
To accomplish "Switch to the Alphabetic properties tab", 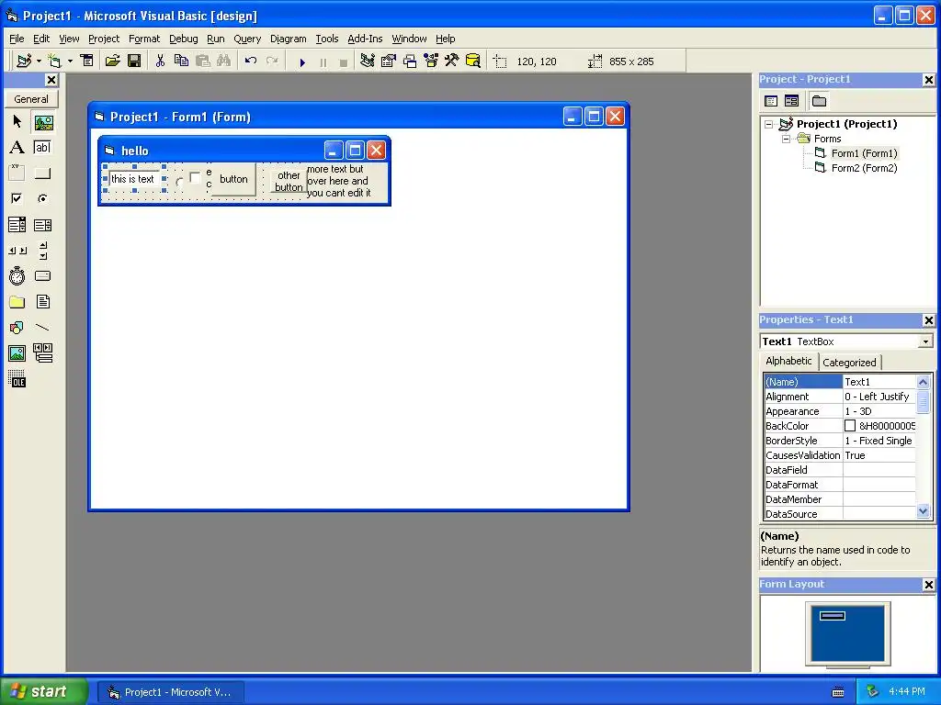I will point(788,361).
